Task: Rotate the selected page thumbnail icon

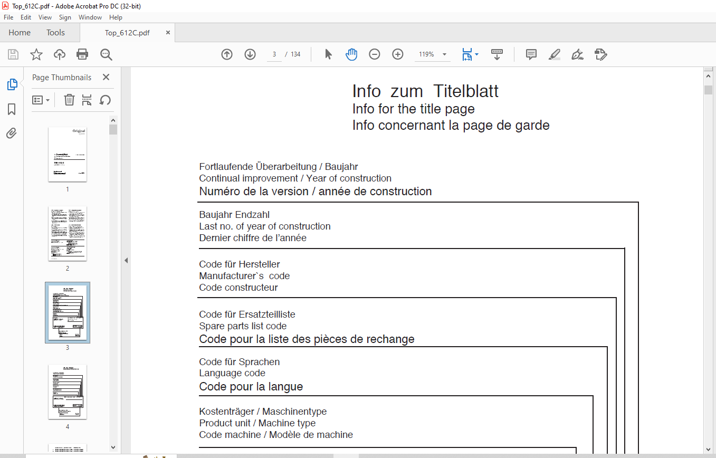Action: coord(105,100)
